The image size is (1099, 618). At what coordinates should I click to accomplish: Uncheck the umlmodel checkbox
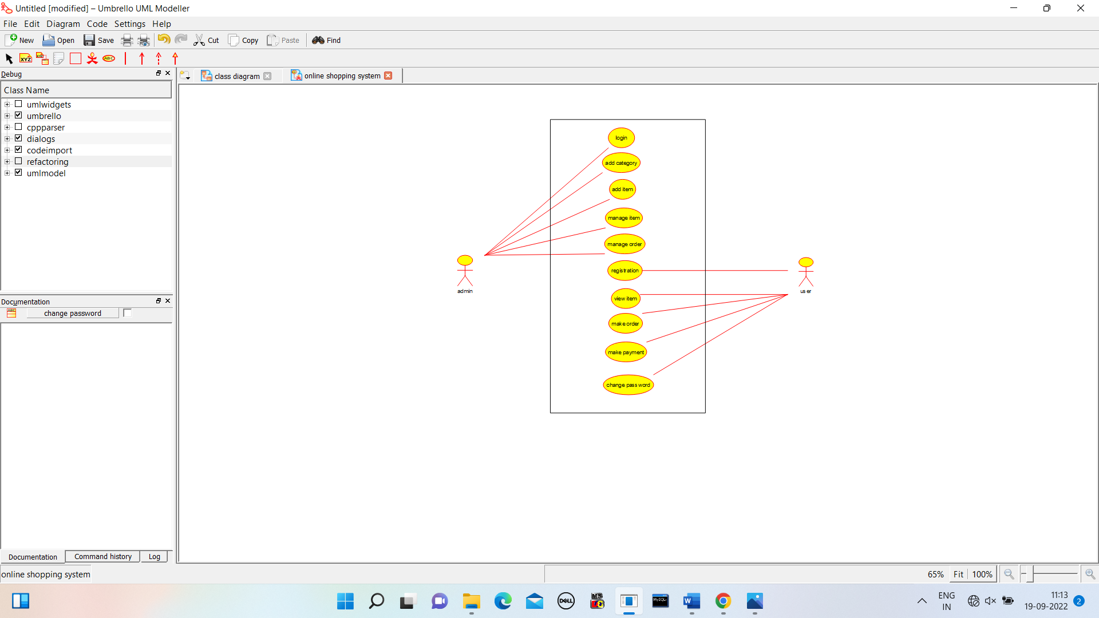[18, 173]
